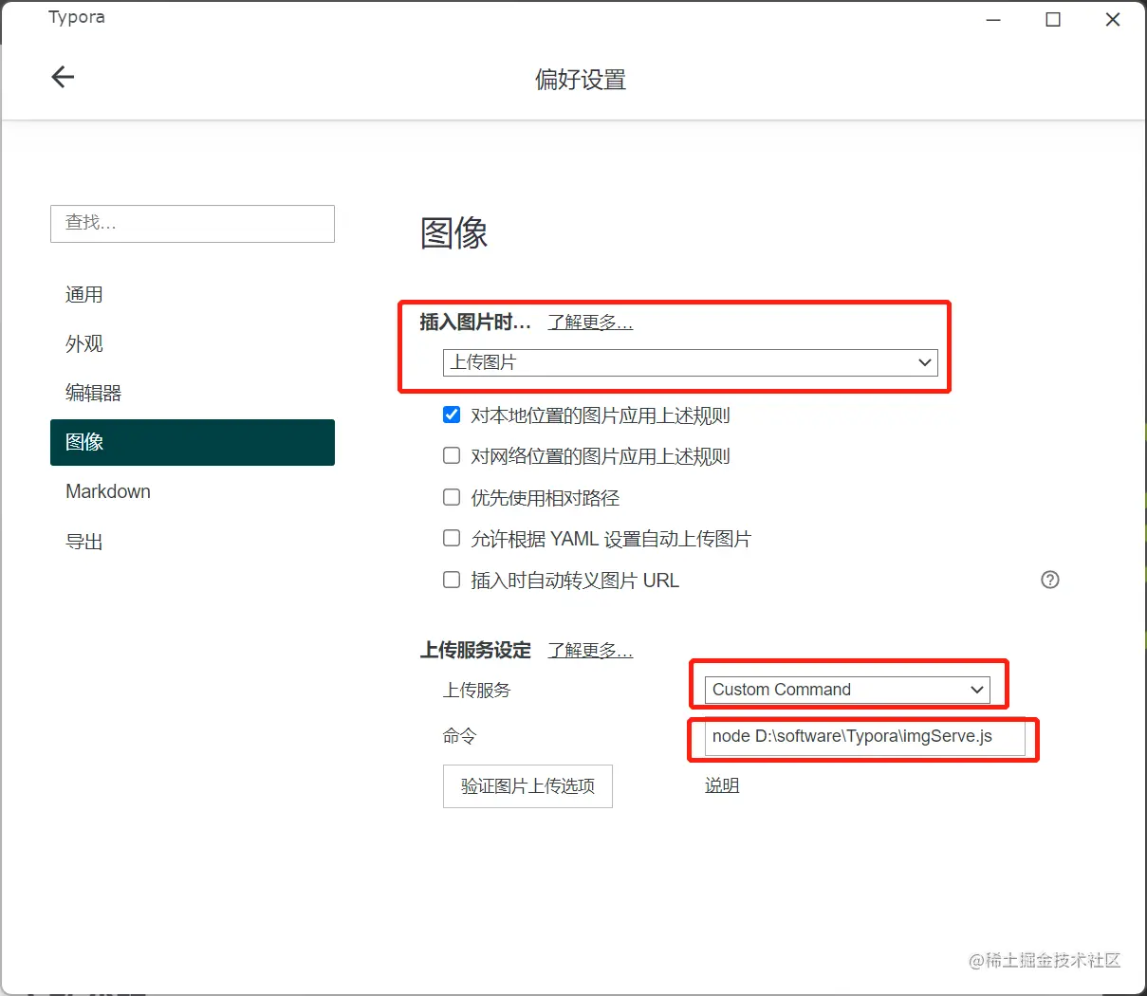Screen dimensions: 1147x996
Task: Click the 命令 input with node path
Action: (864, 737)
